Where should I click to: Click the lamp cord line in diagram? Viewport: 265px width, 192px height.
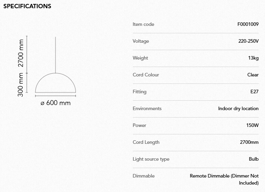[55, 55]
